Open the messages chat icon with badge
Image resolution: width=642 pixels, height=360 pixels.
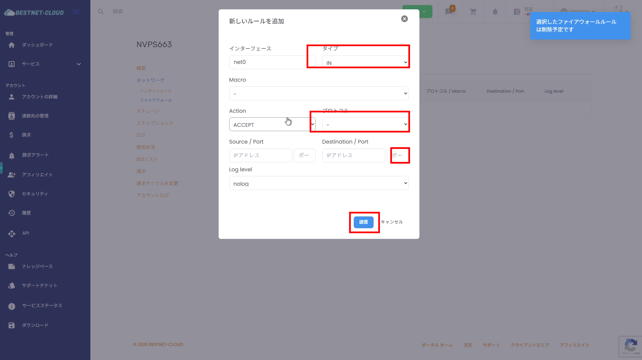pos(449,12)
